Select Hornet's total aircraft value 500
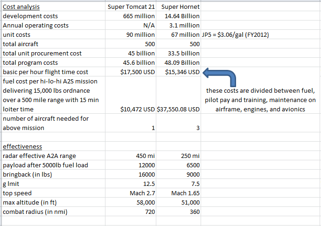The image size is (321, 226). coord(179,44)
